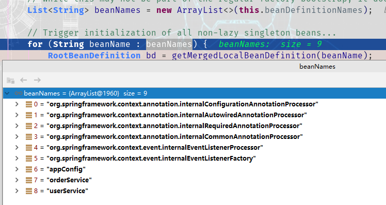The height and width of the screenshot is (205, 386).
Task: Click RootBeanDefinition type in the code
Action: [x=94, y=56]
